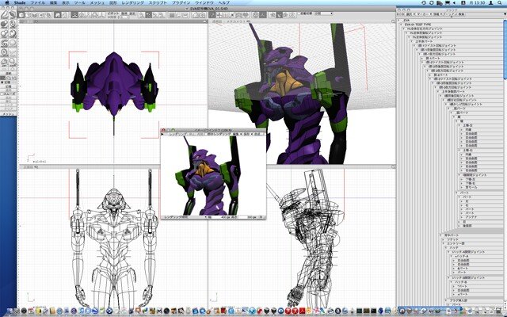
Task: Select the part tool in toolbox
Action: (x=4, y=62)
